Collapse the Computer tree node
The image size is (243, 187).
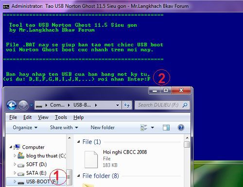pyautogui.click(x=11, y=147)
